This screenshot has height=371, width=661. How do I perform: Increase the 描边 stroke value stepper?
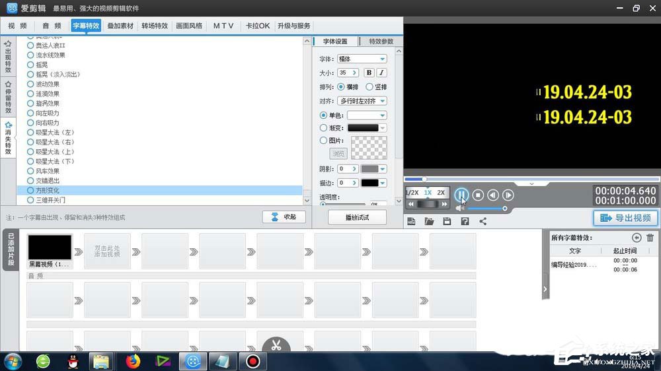pyautogui.click(x=354, y=183)
